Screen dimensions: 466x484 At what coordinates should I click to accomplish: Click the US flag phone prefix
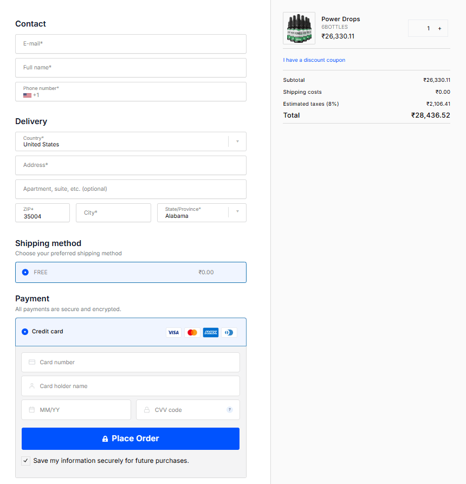[x=28, y=95]
